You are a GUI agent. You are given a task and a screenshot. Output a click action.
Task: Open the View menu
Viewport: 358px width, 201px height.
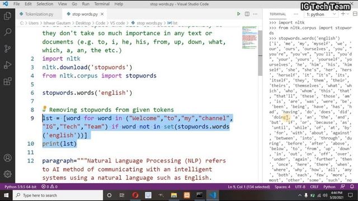click(x=62, y=4)
